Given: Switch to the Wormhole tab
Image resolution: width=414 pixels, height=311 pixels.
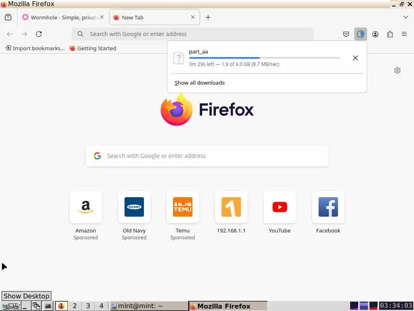Looking at the screenshot, I should click(x=63, y=17).
